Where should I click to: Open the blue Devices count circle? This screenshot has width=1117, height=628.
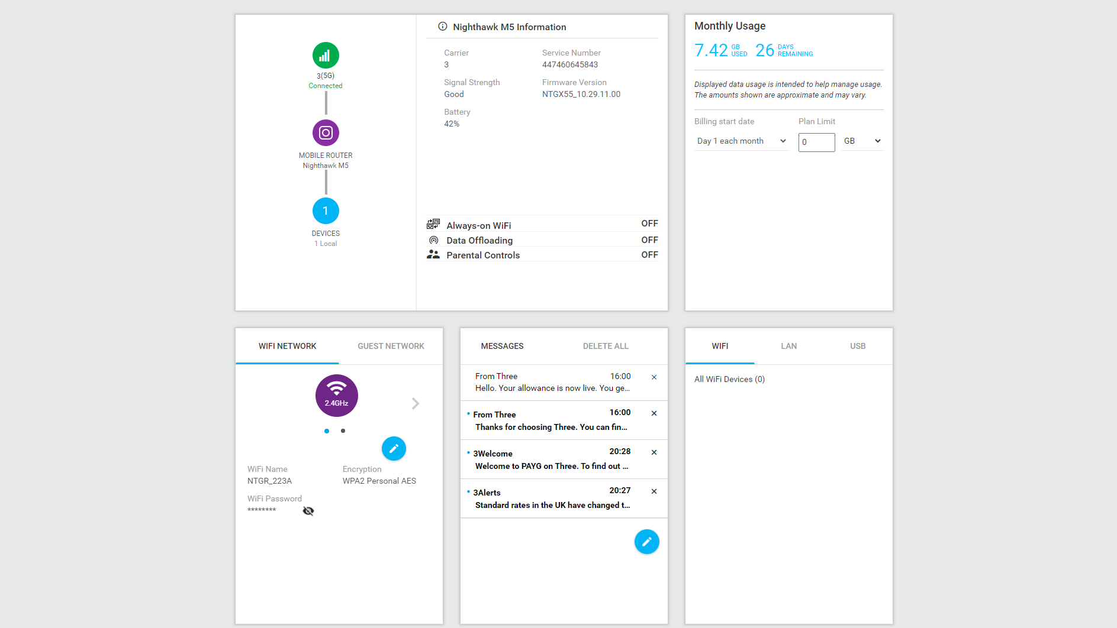326,211
